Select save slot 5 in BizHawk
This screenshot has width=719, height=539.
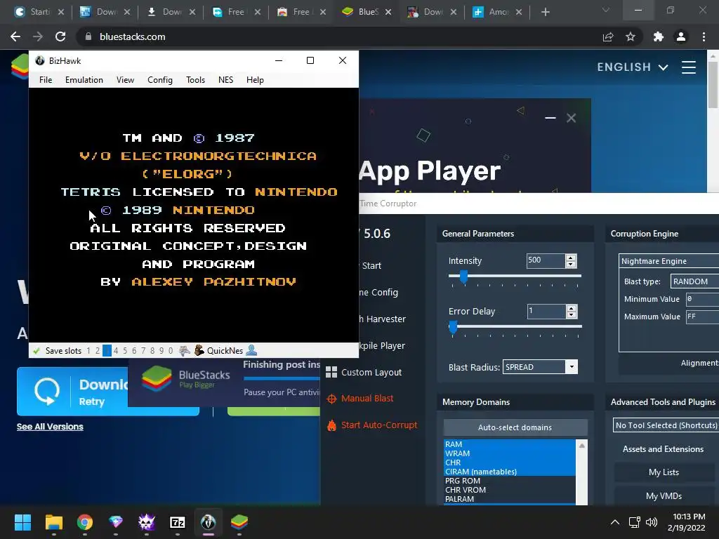coord(125,351)
